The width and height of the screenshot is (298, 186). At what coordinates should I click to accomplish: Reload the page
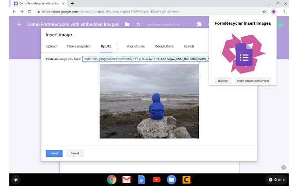coord(29,12)
